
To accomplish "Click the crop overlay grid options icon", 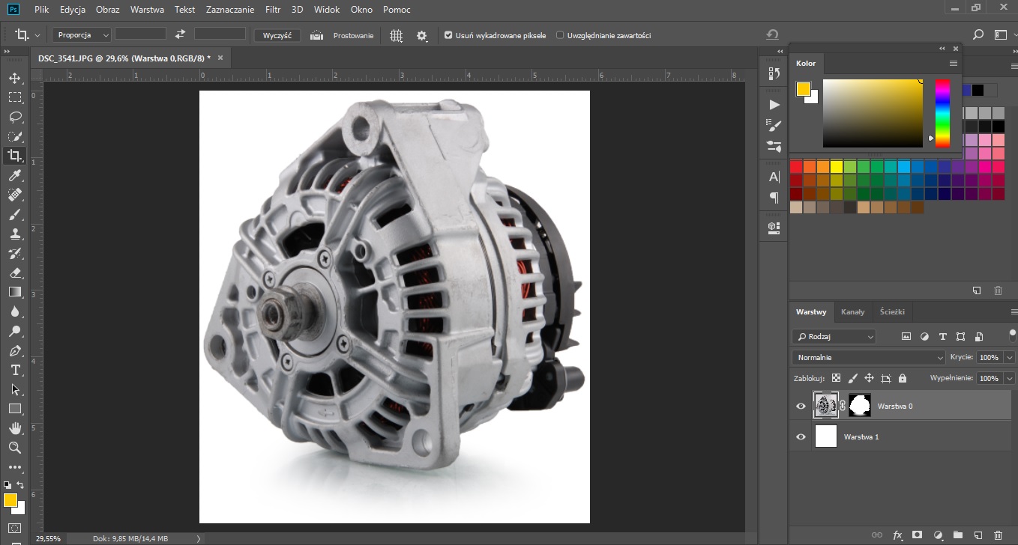I will (x=397, y=35).
